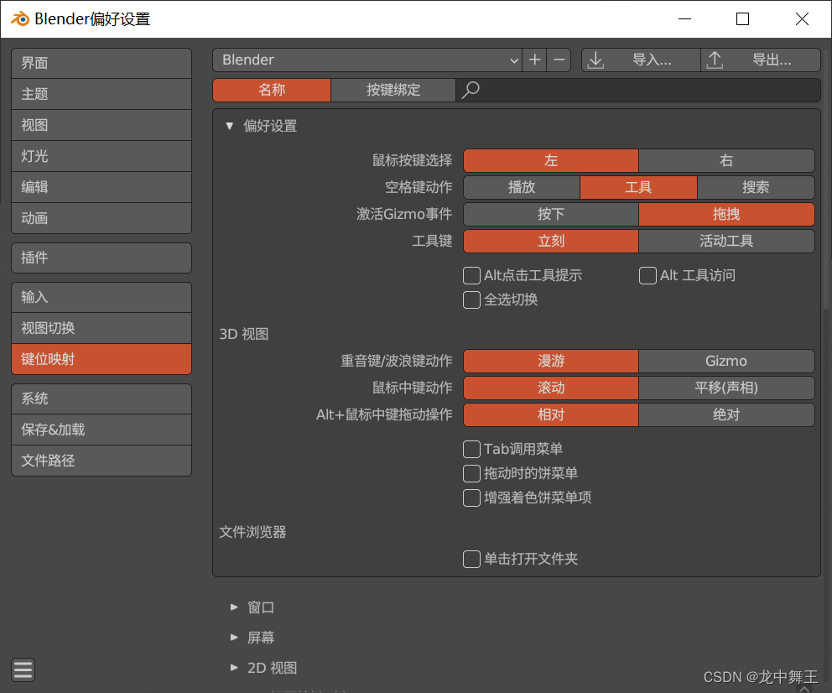Set grave accent action to 漫游
Screen dimensions: 832x693
pyautogui.click(x=551, y=361)
